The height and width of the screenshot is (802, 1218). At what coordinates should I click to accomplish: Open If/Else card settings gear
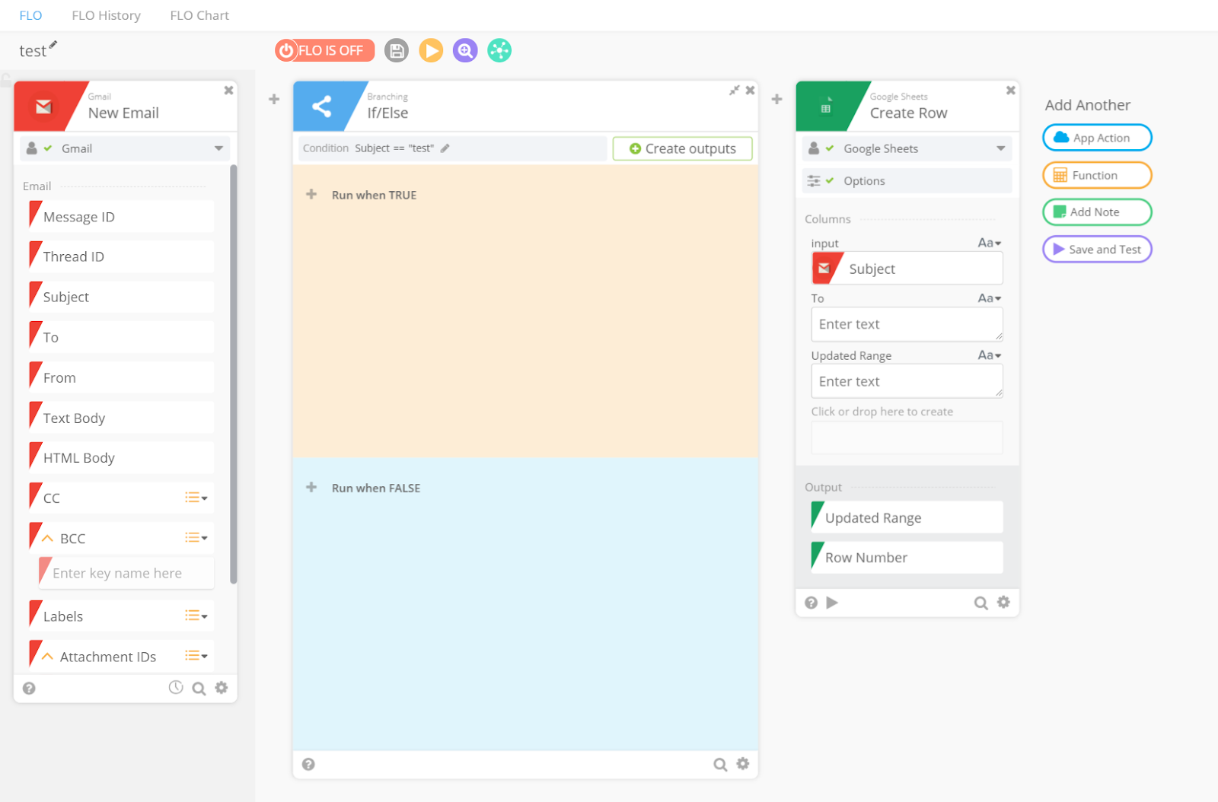pos(743,764)
